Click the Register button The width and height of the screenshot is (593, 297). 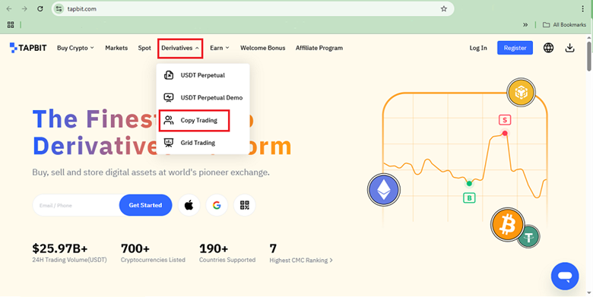[x=515, y=48]
